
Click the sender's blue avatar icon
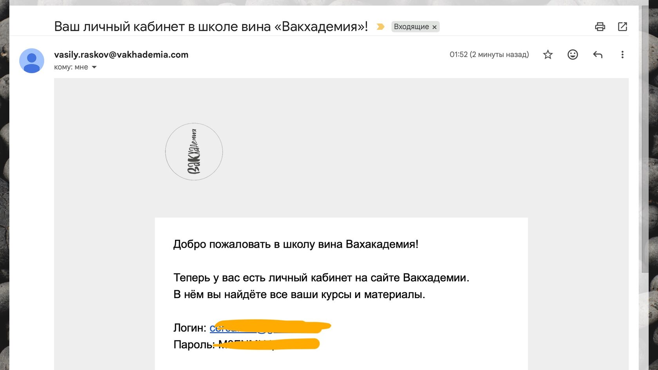32,61
